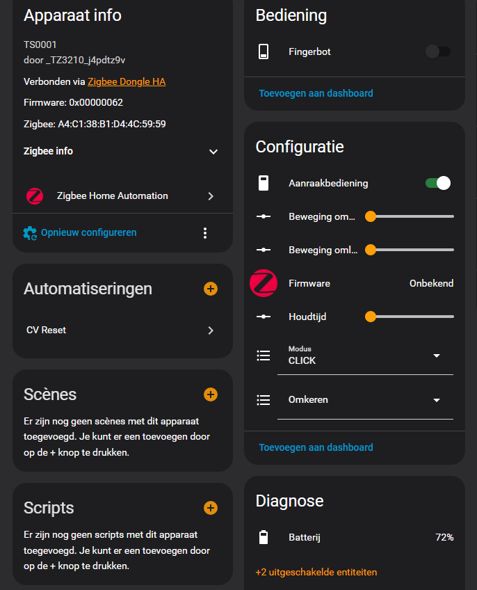Open the Omkeren dropdown
The height and width of the screenshot is (590, 477).
[365, 400]
